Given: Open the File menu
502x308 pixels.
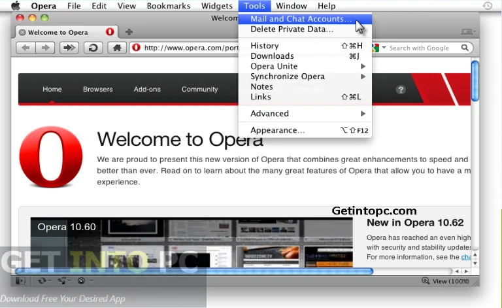Looking at the screenshot, I should (x=74, y=6).
